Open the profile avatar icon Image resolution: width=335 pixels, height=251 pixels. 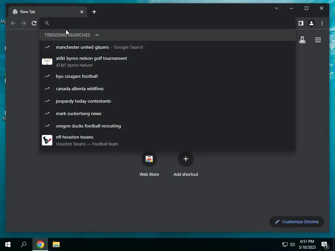[311, 23]
